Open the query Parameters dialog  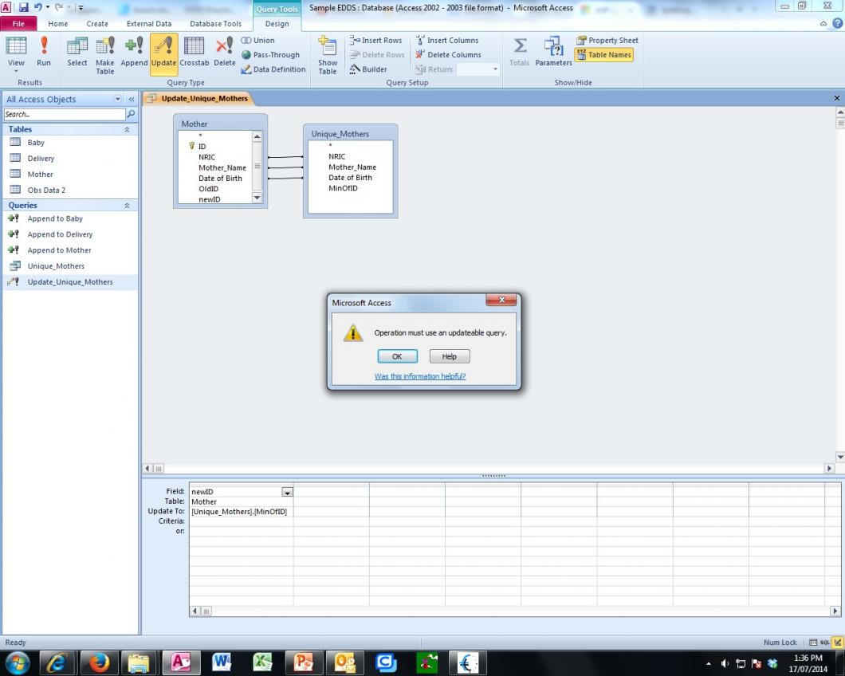pos(553,52)
